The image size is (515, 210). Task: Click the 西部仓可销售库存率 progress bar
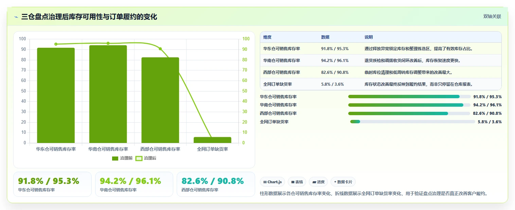tap(409, 113)
